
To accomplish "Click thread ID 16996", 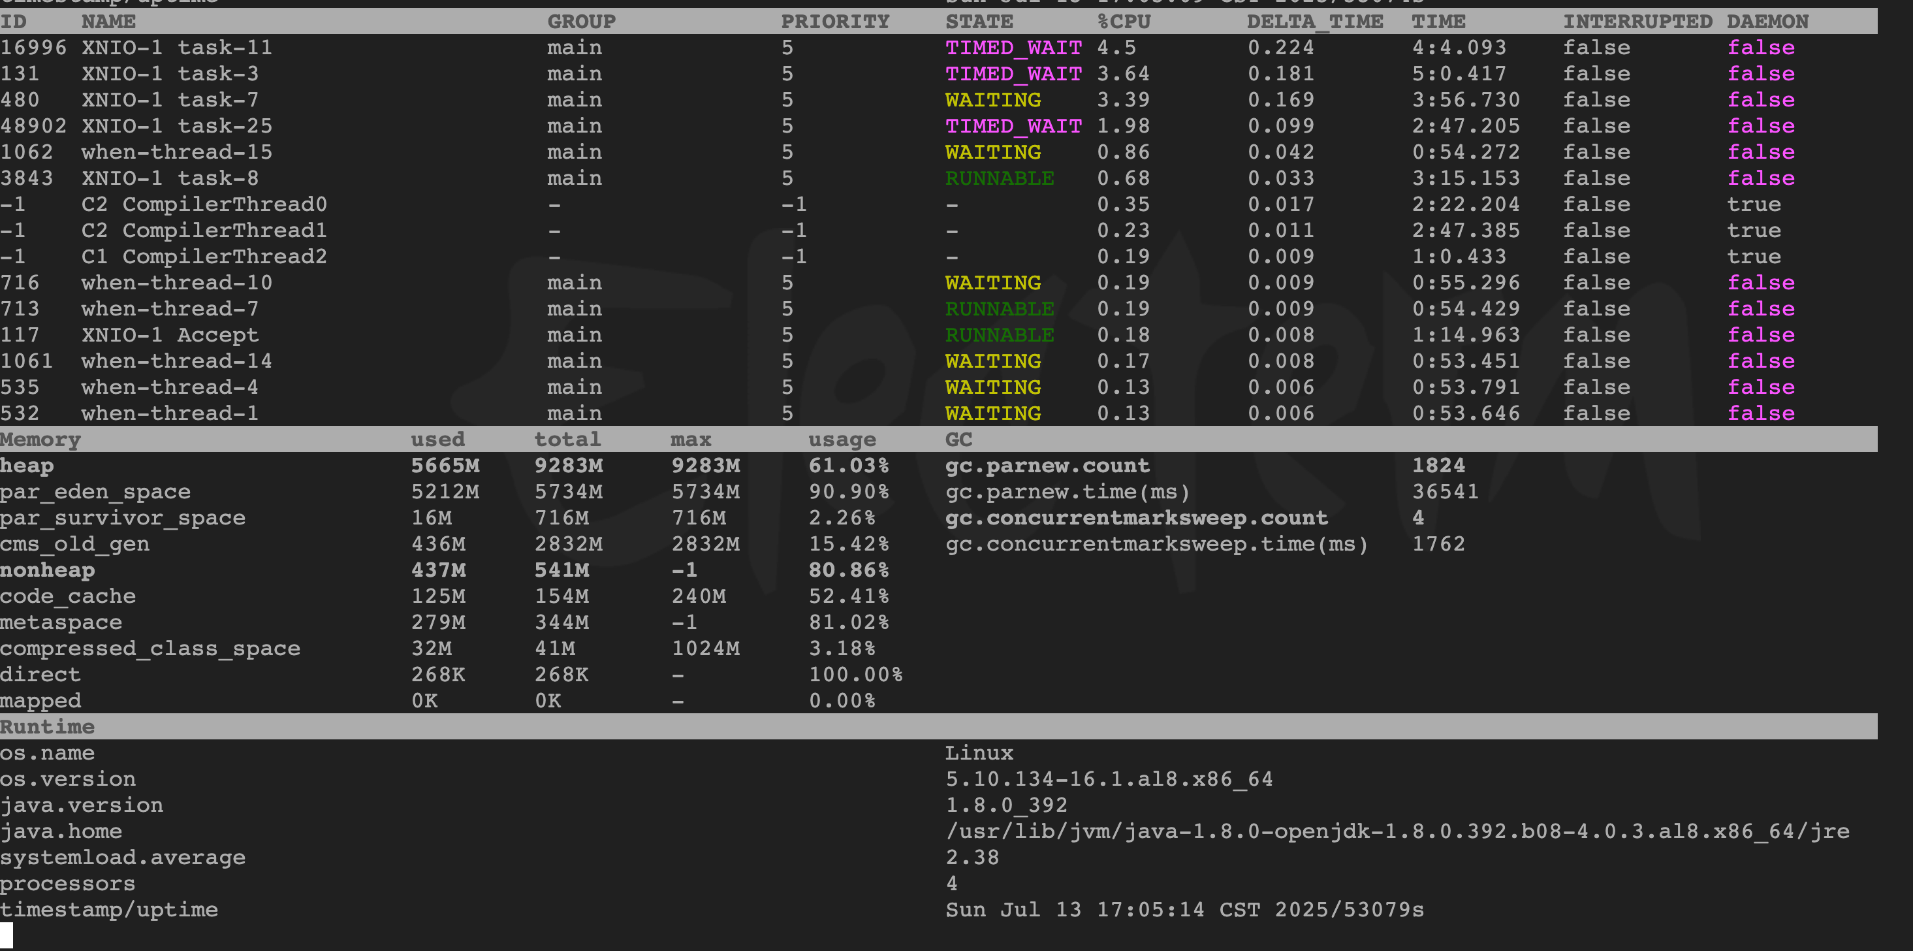I will click(x=33, y=48).
